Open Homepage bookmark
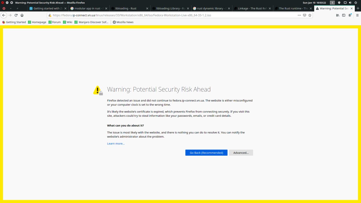This screenshot has height=203, width=361. pyautogui.click(x=37, y=22)
